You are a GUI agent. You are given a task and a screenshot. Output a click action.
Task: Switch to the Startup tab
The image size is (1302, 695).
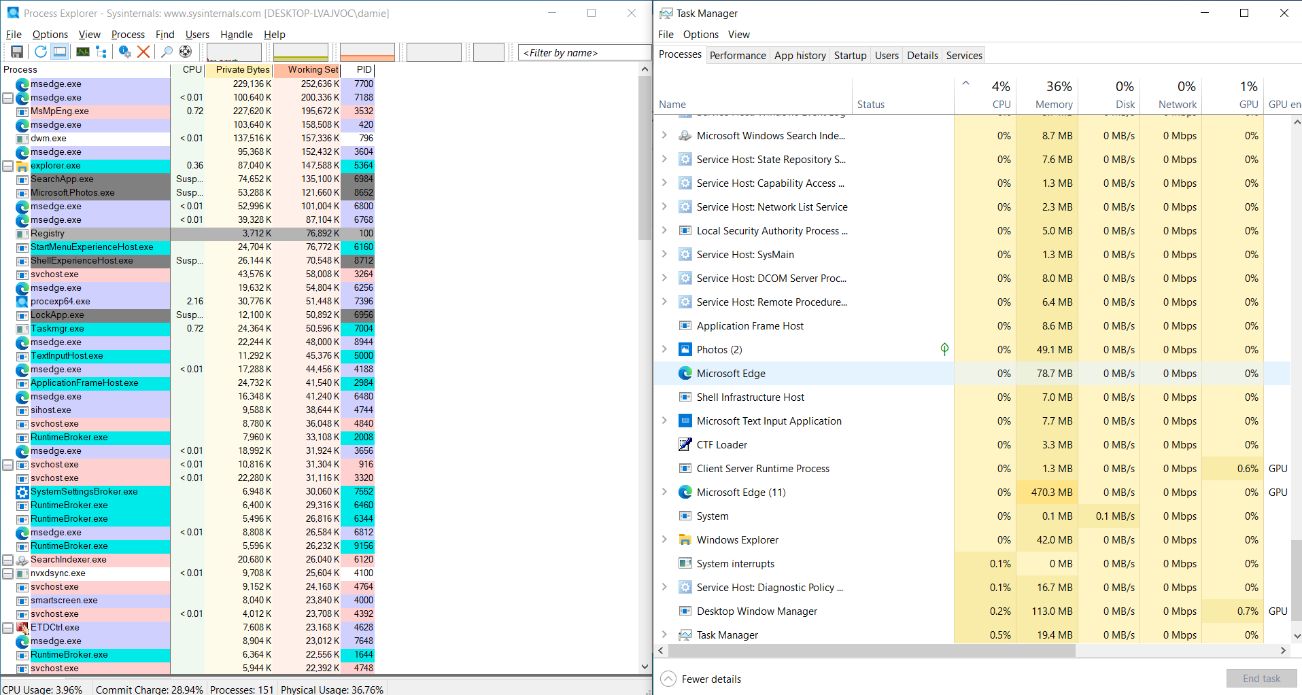coord(850,56)
